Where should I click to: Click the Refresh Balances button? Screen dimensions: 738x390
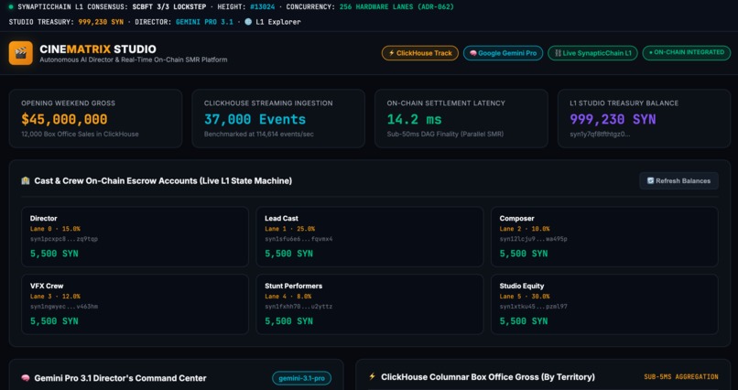(x=678, y=180)
